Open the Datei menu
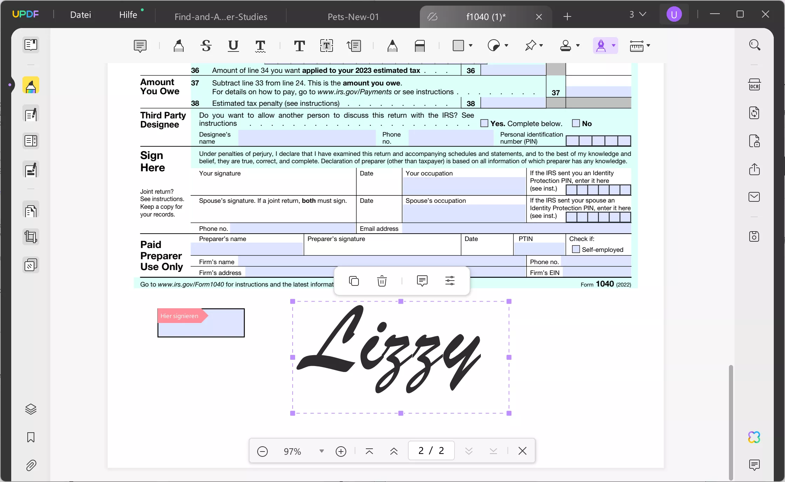 tap(80, 15)
